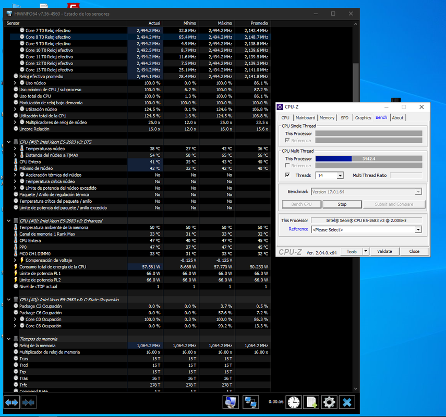Toggle Single Thread Reference checkbox in CPU-Z
Screen dimensions: 446x417
click(x=287, y=140)
